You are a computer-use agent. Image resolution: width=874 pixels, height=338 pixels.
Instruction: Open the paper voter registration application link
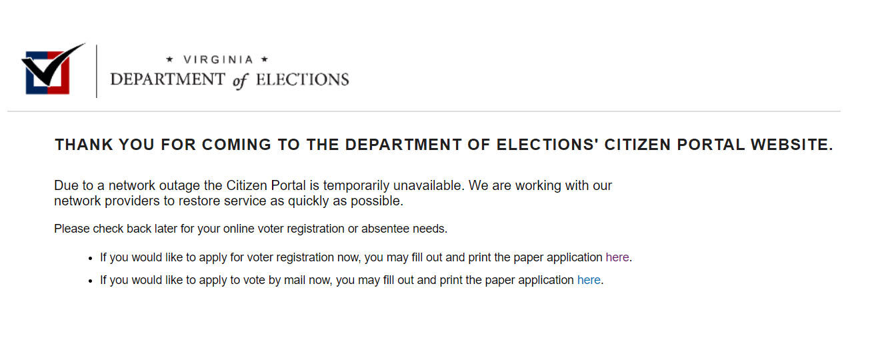pos(617,257)
